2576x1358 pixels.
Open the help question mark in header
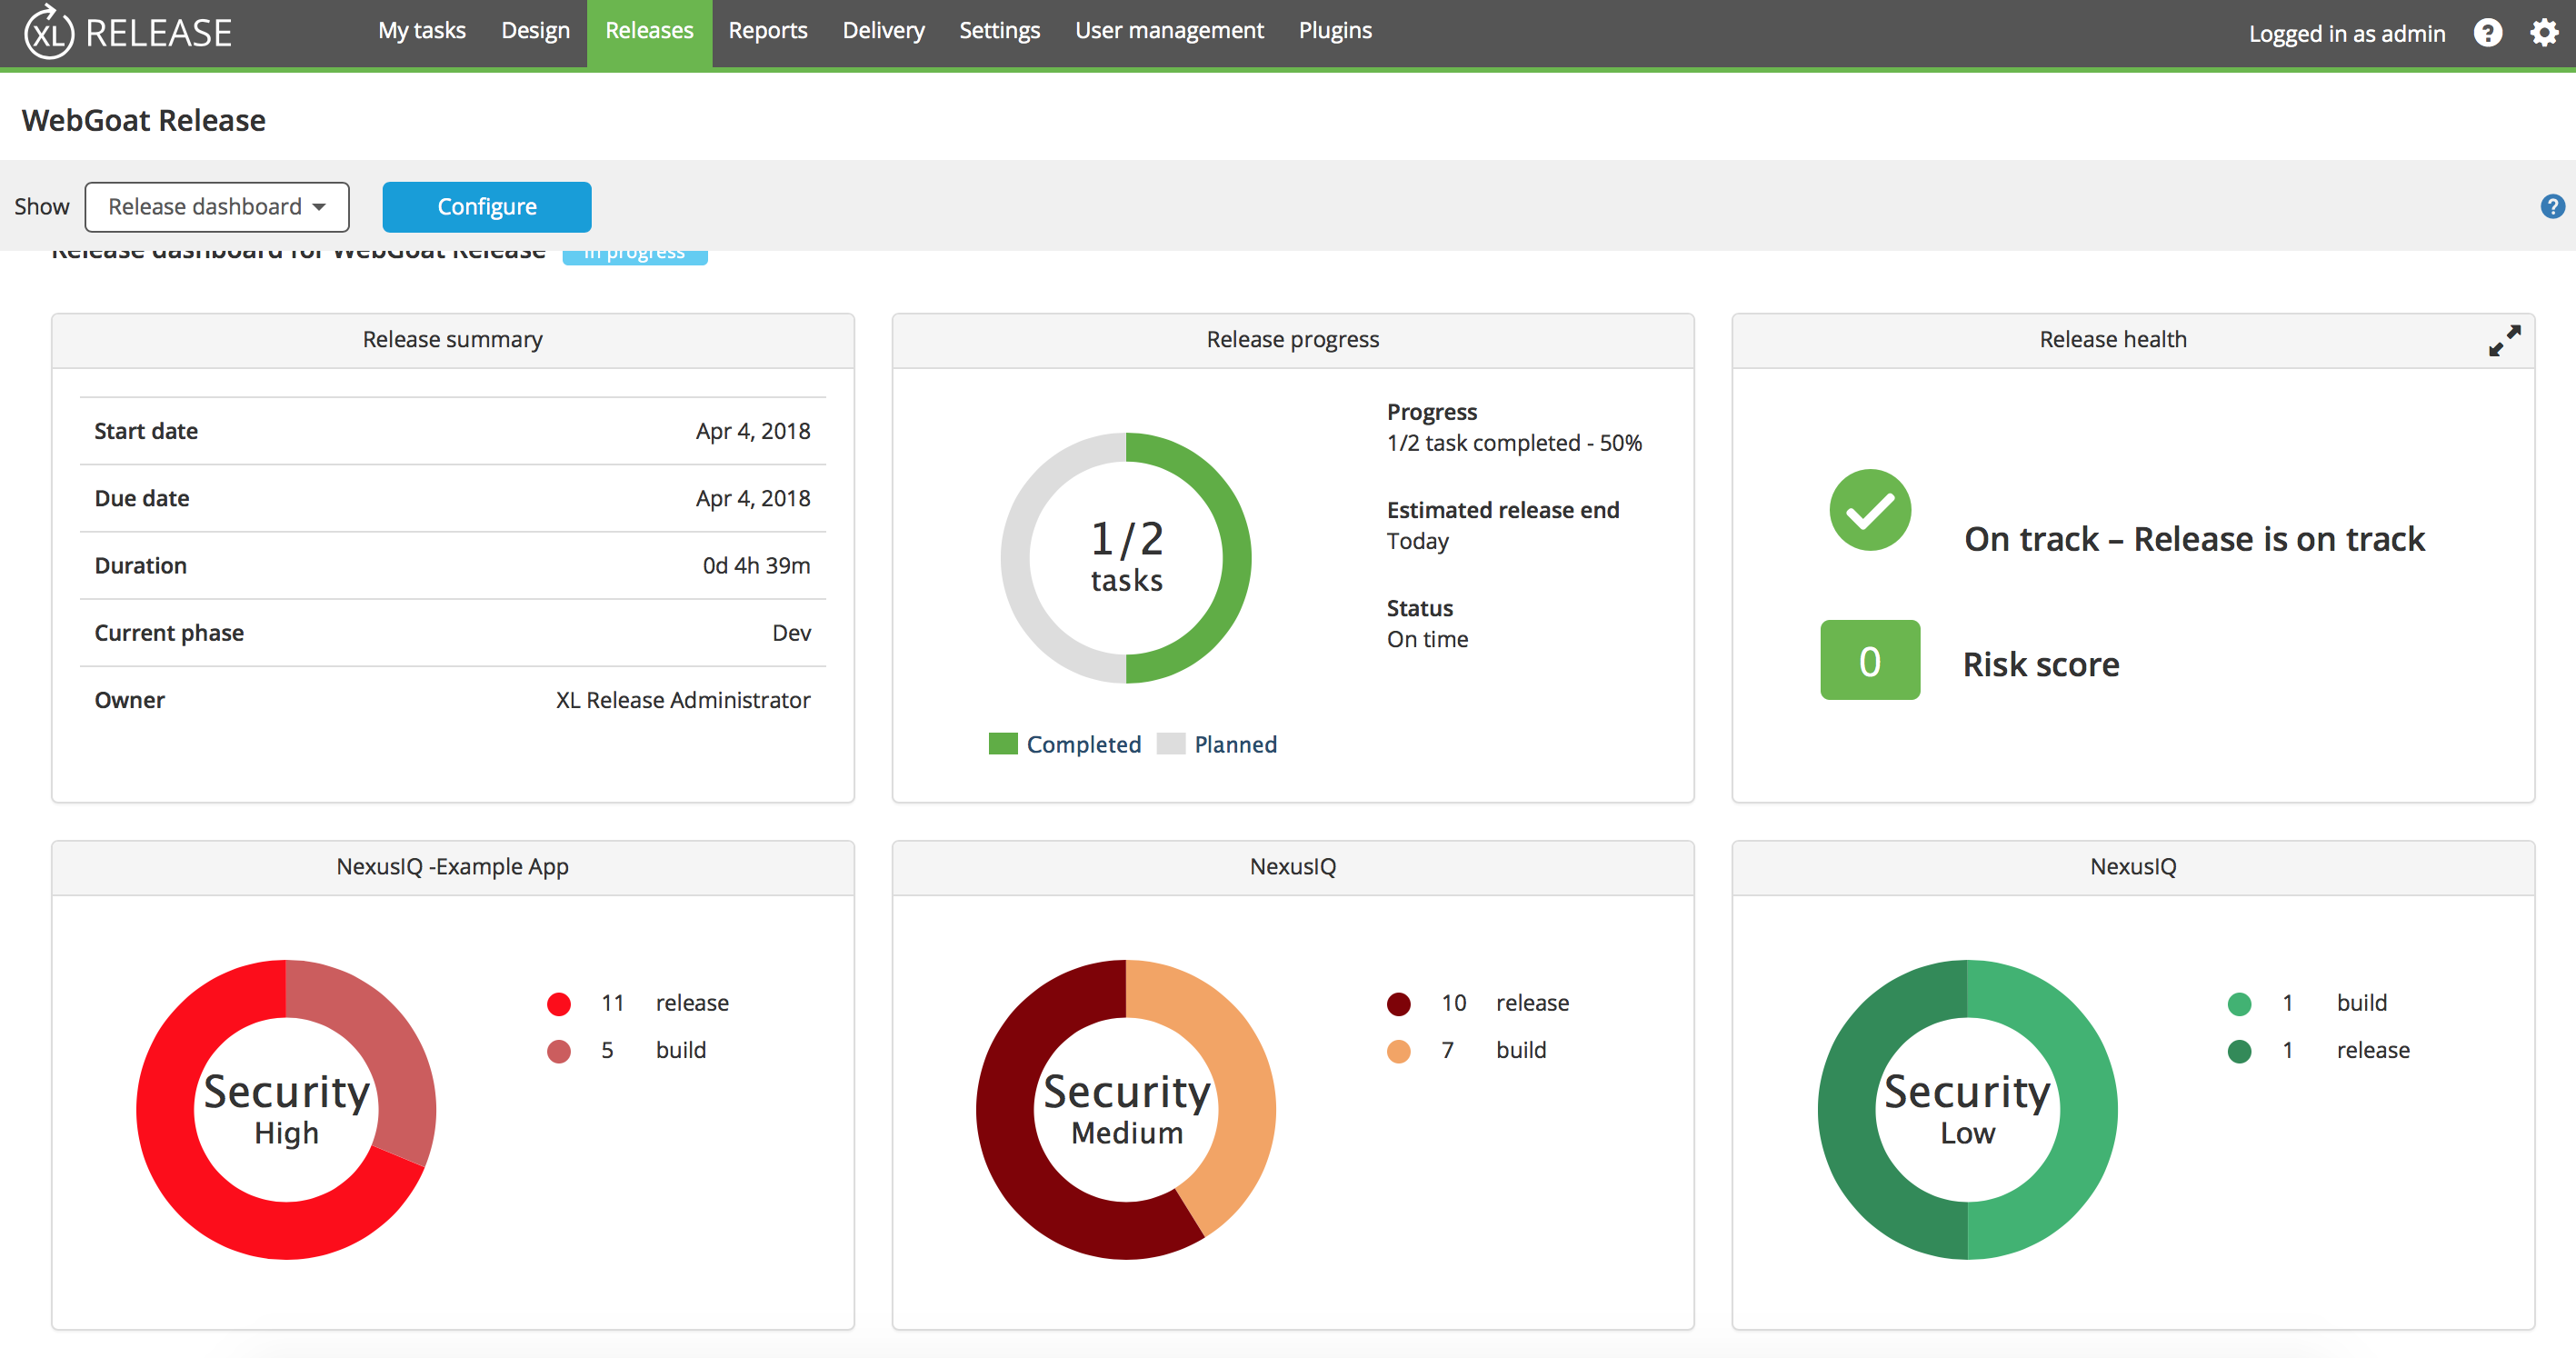pyautogui.click(x=2487, y=33)
